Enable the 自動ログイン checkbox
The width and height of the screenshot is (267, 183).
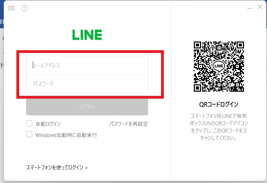point(29,123)
